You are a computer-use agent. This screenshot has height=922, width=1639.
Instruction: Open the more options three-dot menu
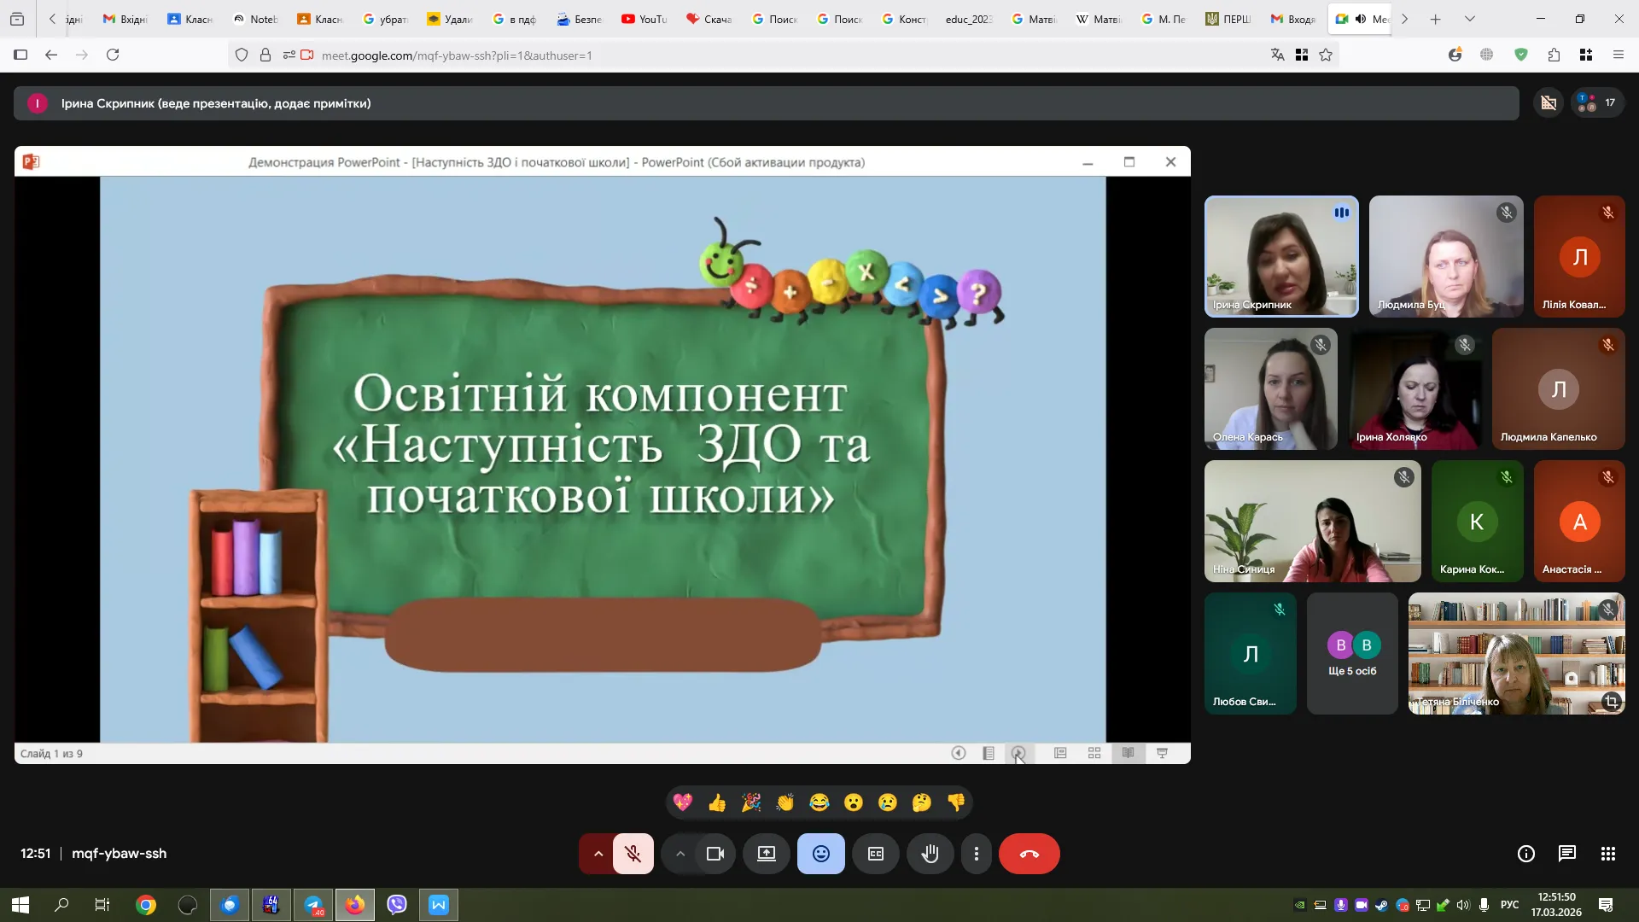(976, 854)
